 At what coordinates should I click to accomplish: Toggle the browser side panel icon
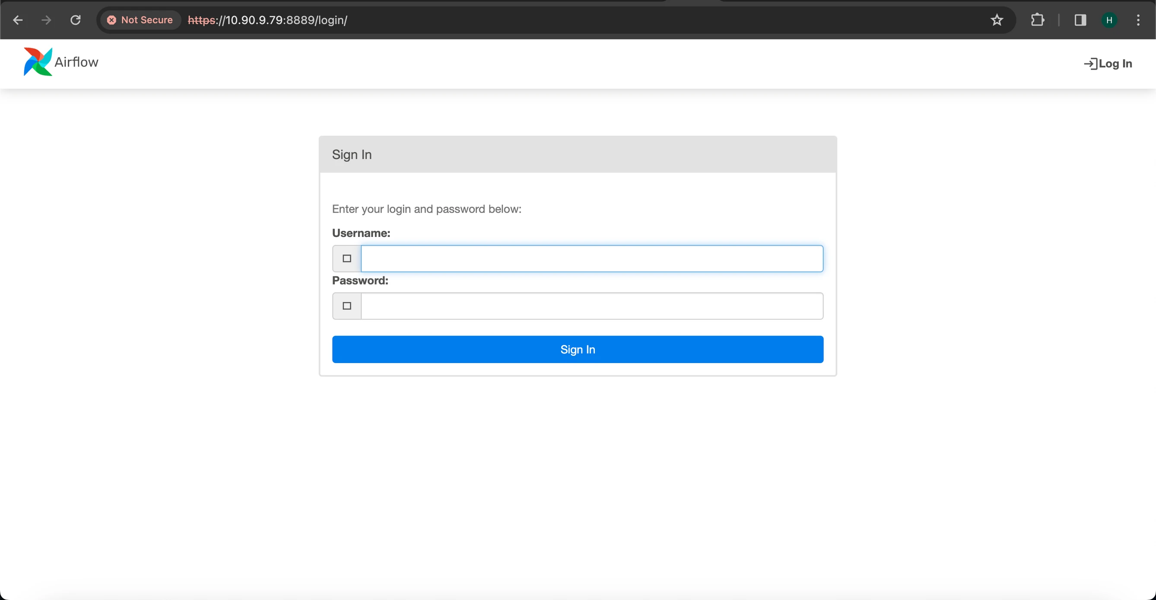point(1080,20)
